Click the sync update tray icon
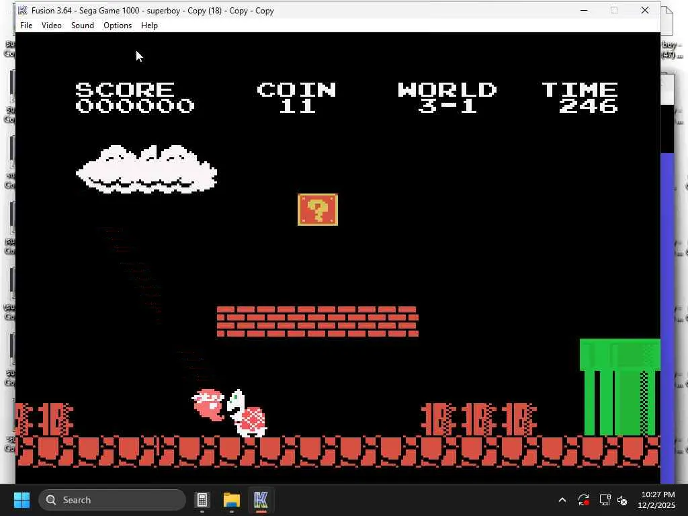The height and width of the screenshot is (516, 688). pyautogui.click(x=584, y=500)
